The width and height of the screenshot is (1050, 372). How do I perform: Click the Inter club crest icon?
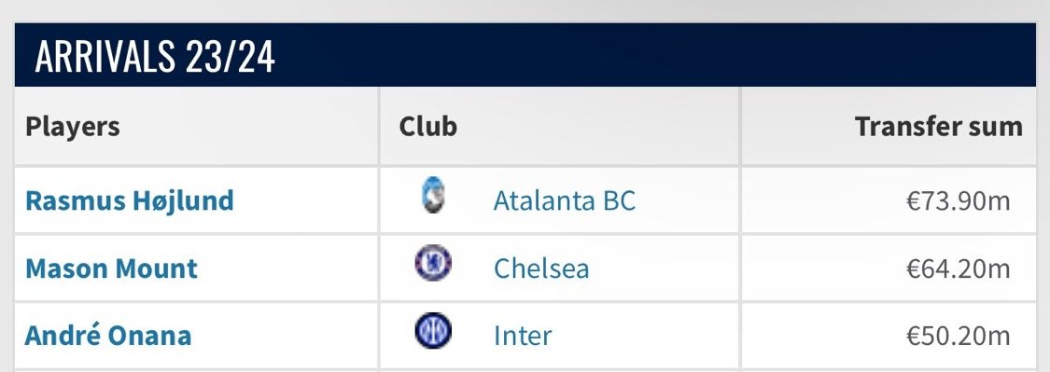(x=433, y=331)
